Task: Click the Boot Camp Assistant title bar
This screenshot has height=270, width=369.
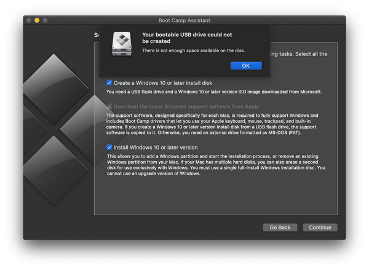Action: [184, 20]
